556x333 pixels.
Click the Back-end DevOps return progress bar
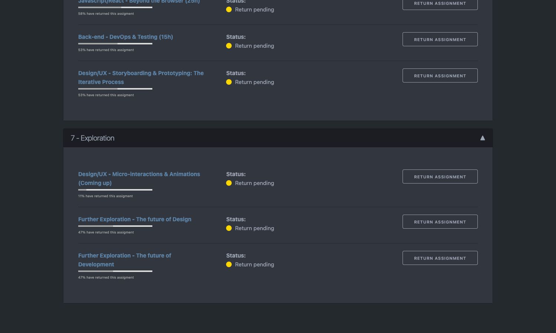[x=115, y=44]
